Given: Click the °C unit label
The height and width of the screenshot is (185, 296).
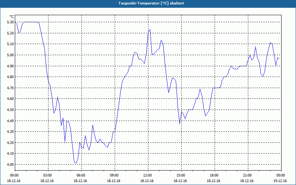Looking at the screenshot, I should click(x=11, y=17).
